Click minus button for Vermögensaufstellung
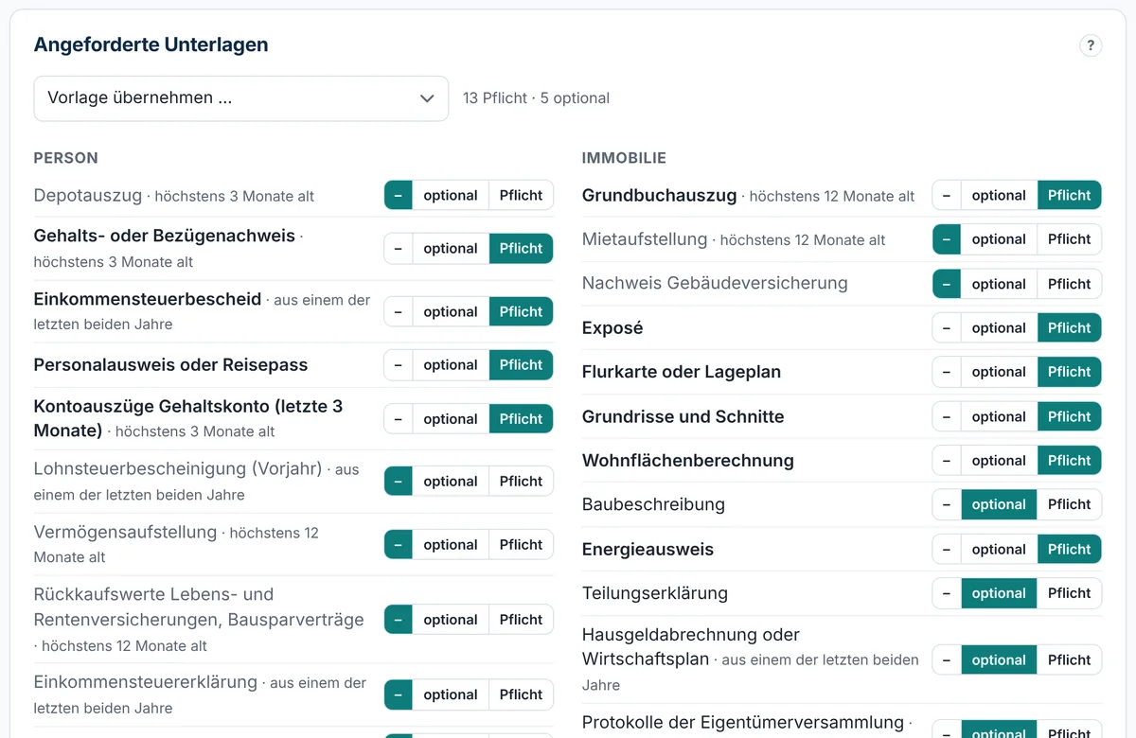This screenshot has height=738, width=1136. [x=398, y=545]
